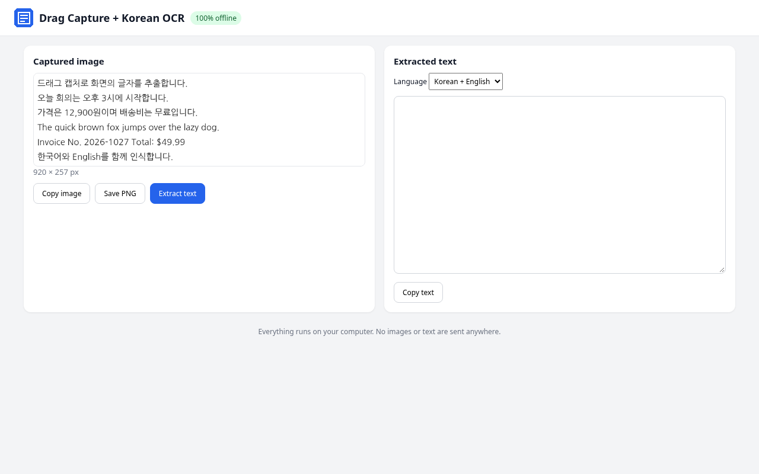This screenshot has width=759, height=474.
Task: Click the blue document logo icon
Action: (x=24, y=18)
